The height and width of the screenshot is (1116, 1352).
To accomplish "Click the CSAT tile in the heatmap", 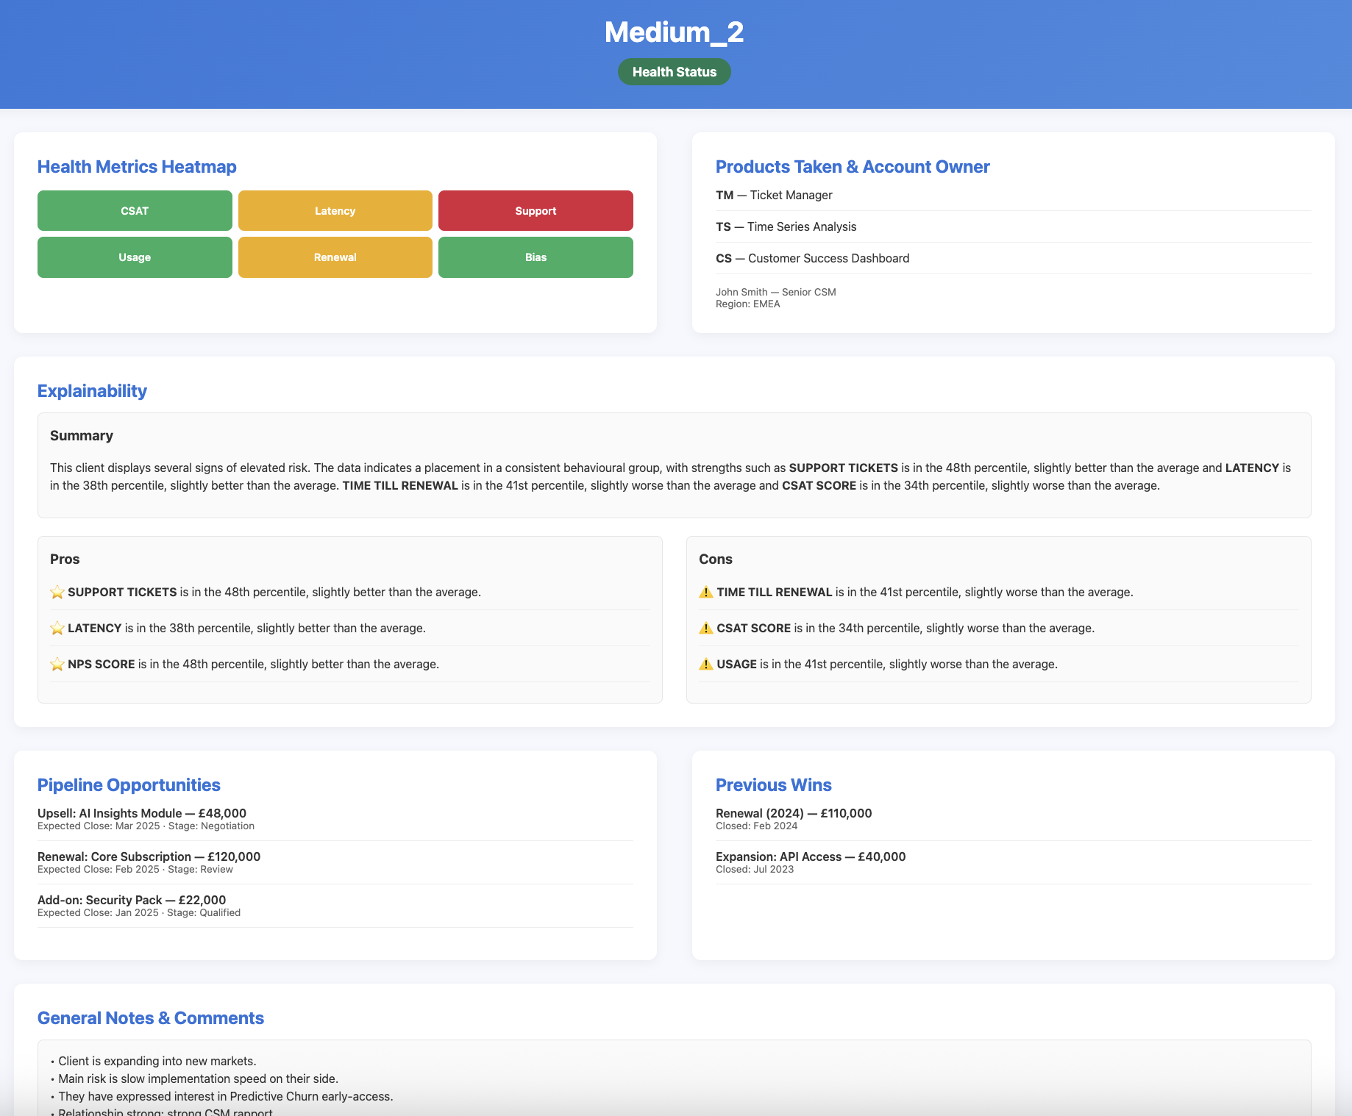I will point(135,211).
